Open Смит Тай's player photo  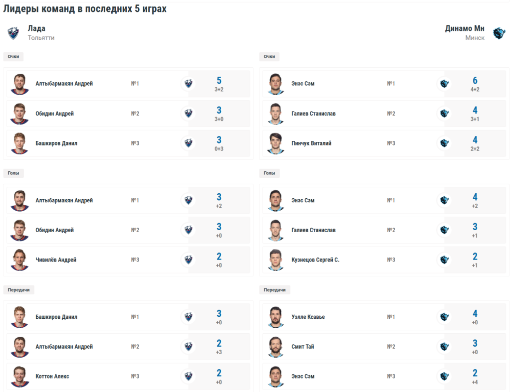click(x=275, y=347)
